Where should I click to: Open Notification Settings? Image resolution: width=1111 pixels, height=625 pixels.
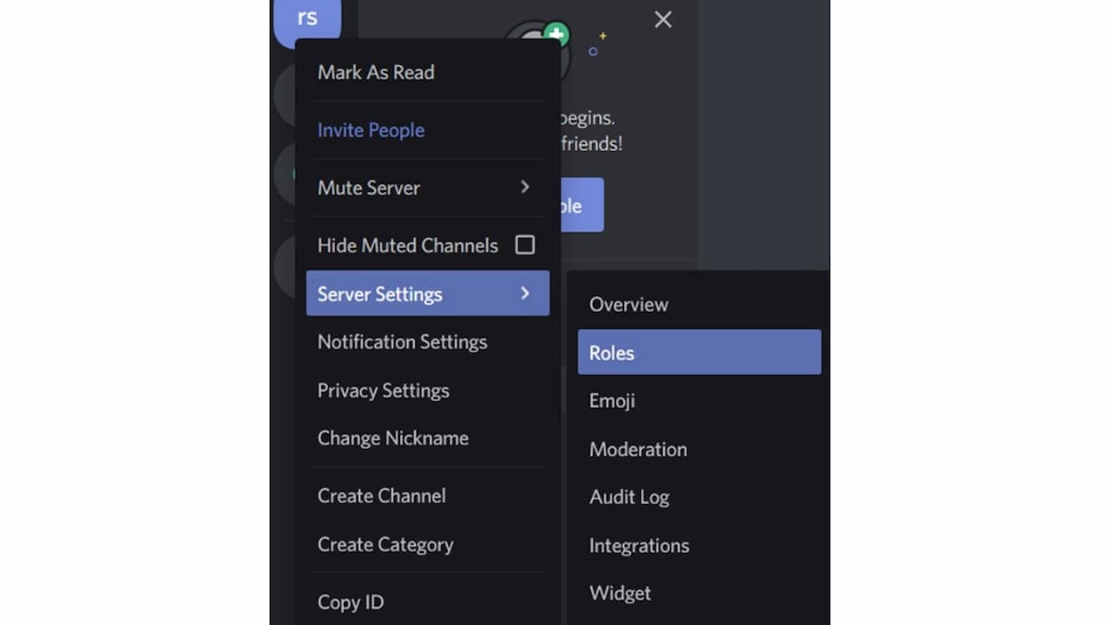tap(402, 342)
